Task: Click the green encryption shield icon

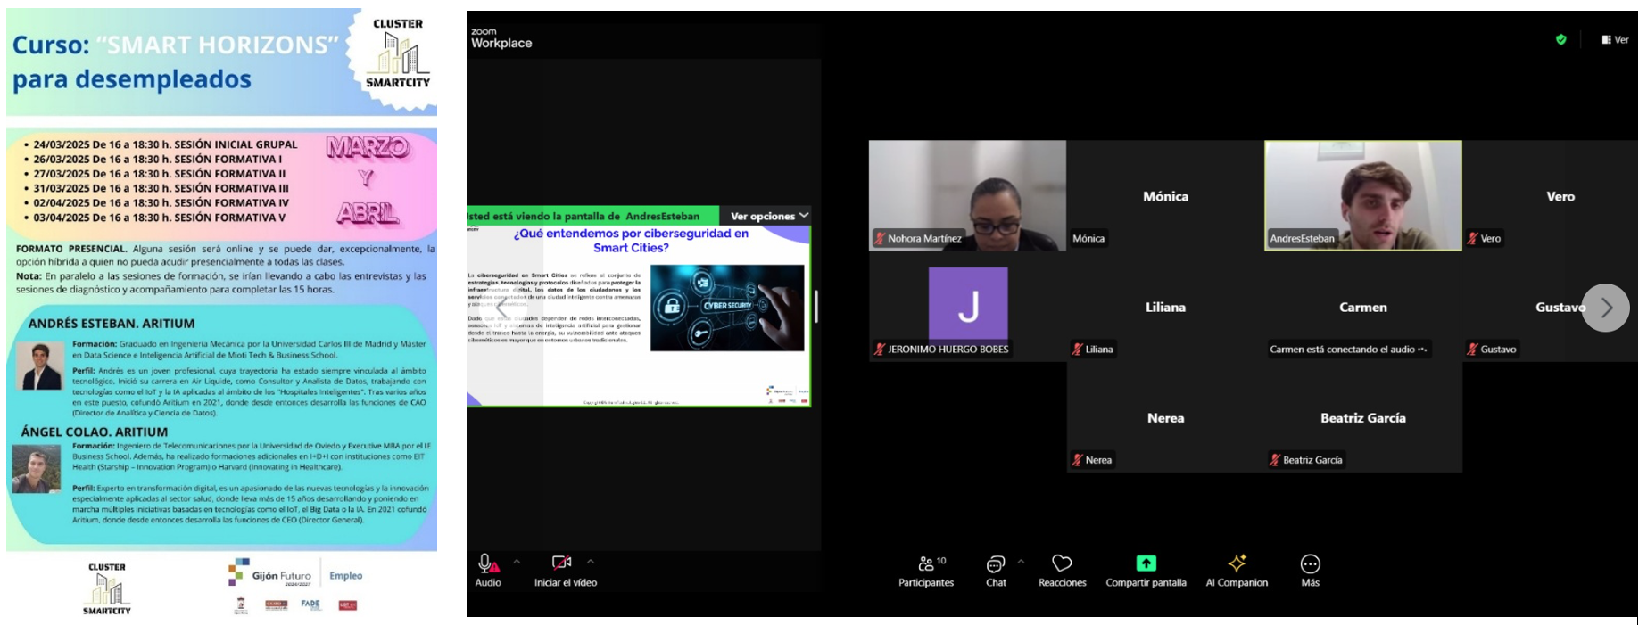Action: [1560, 39]
